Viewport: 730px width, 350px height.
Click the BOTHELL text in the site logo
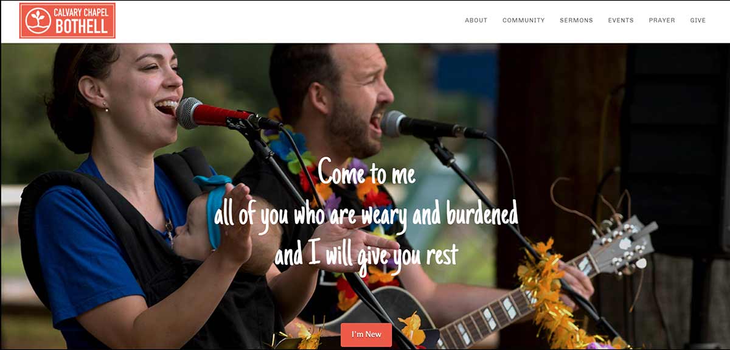pos(82,26)
